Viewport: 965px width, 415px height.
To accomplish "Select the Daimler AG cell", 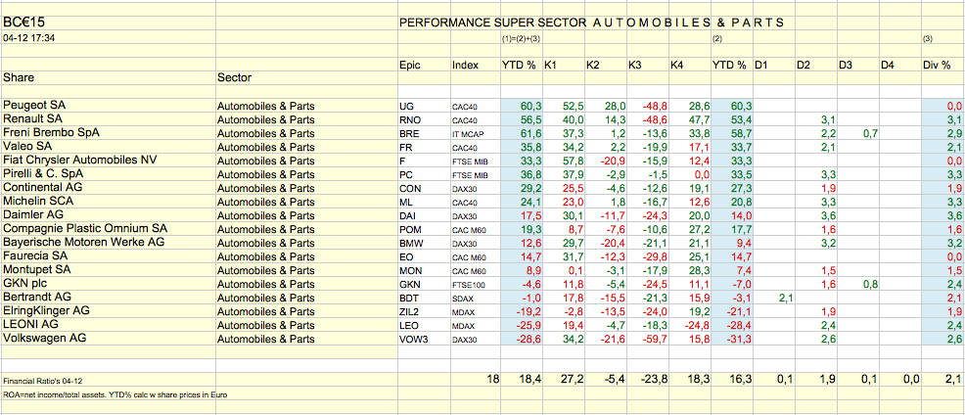I will [108, 214].
